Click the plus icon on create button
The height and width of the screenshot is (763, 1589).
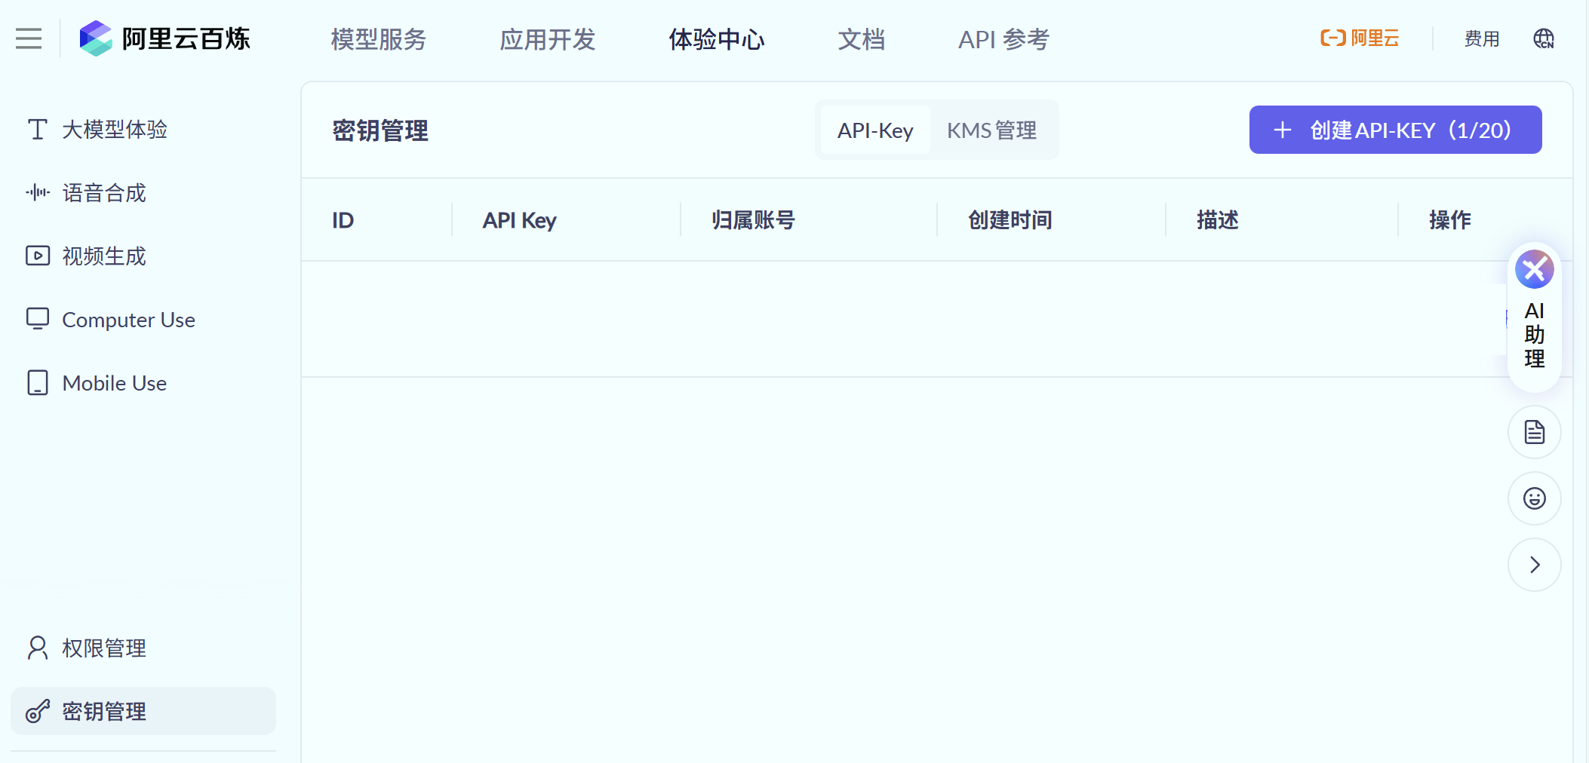coord(1283,130)
